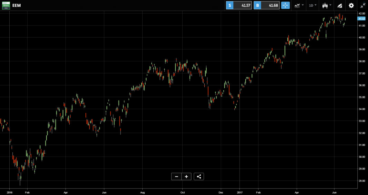Click the 2016 label on time axis
Viewport: 368px width, 195px height.
[x=9, y=193]
